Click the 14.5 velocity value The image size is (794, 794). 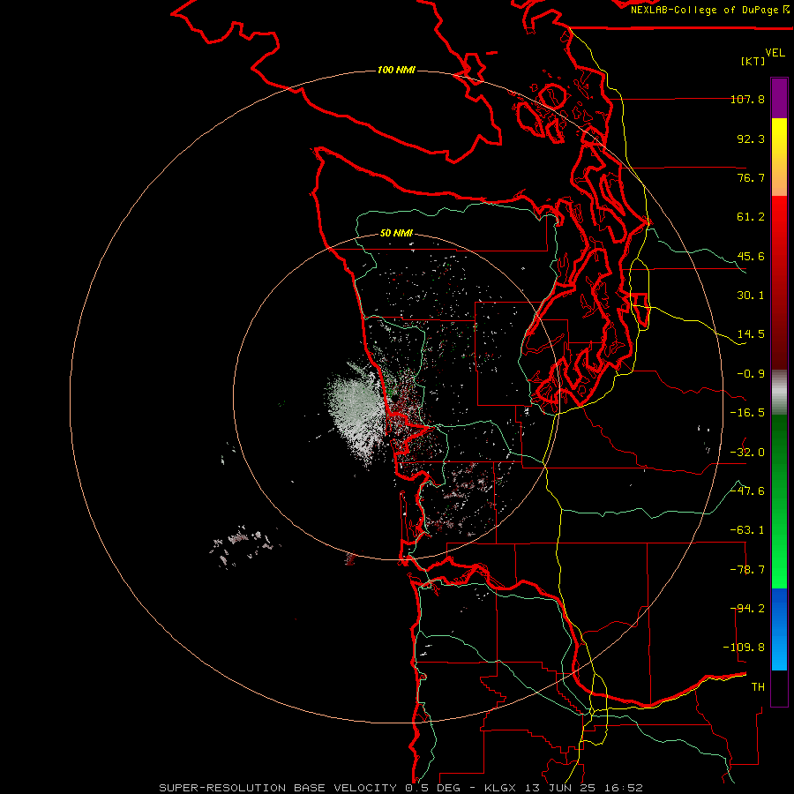click(x=751, y=334)
